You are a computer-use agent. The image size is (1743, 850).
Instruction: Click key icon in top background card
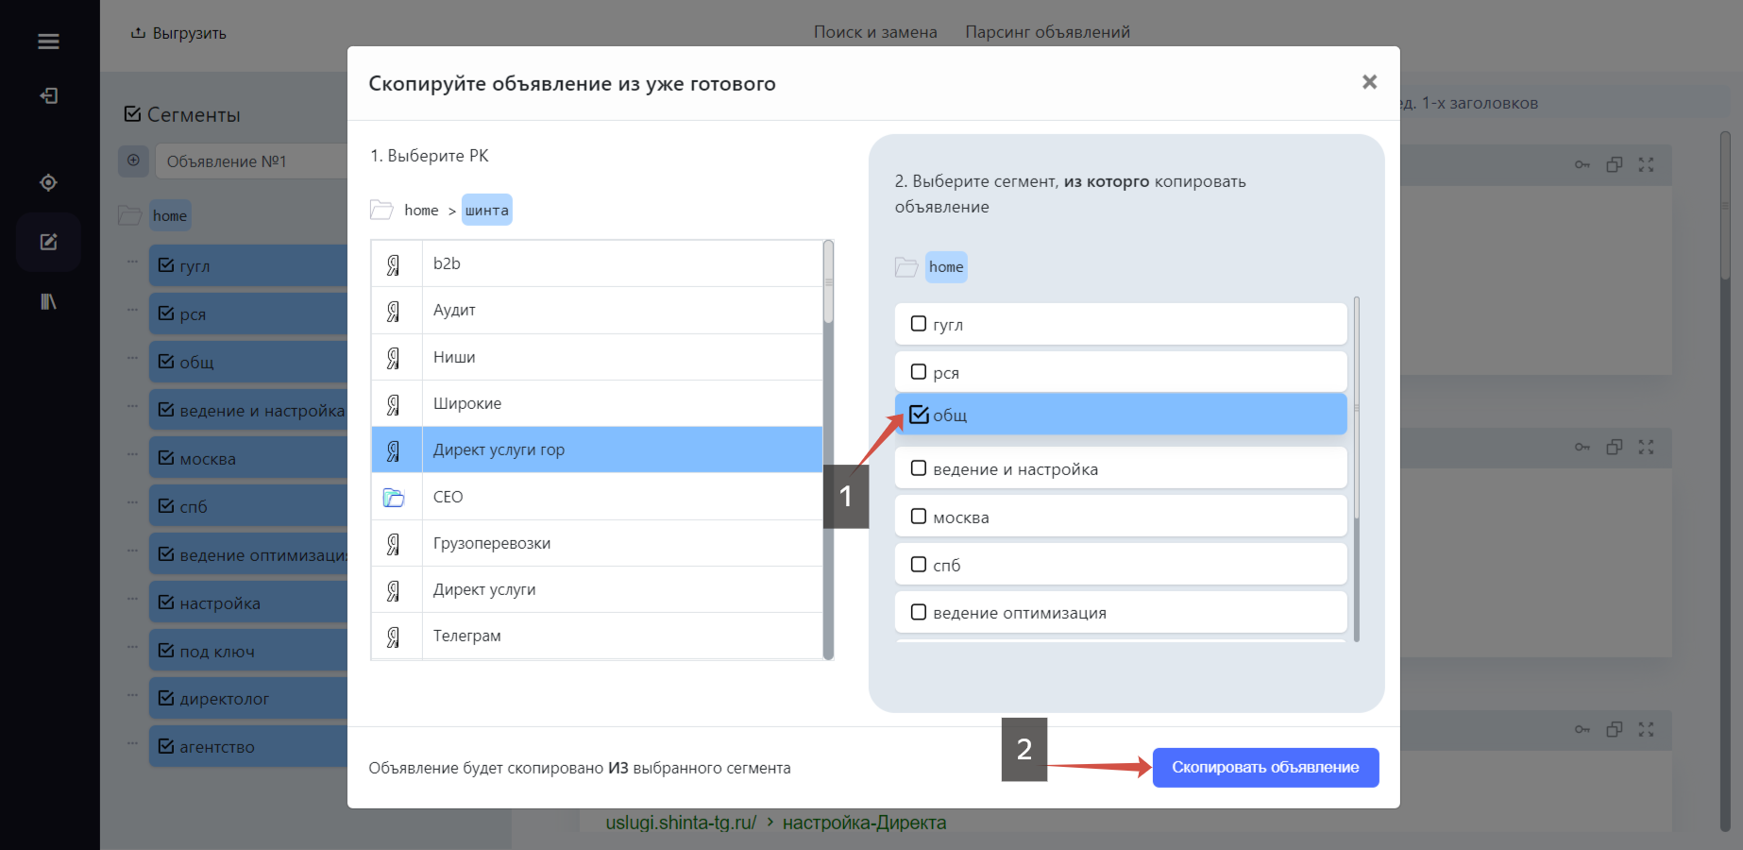(1582, 164)
